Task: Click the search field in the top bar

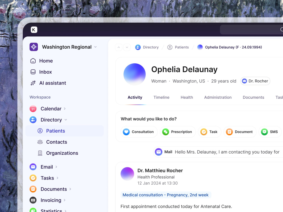Action: pyautogui.click(x=251, y=30)
